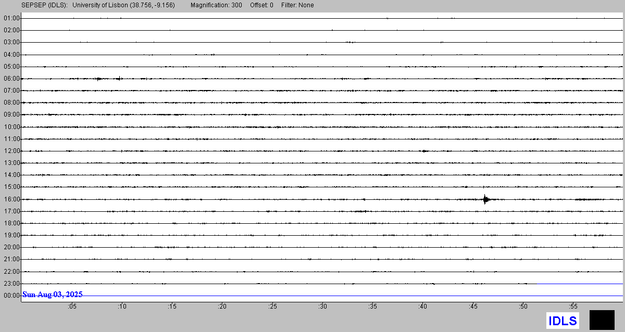Click the :20 minute axis label
Viewport: 625px width, 332px height.
pyautogui.click(x=222, y=307)
